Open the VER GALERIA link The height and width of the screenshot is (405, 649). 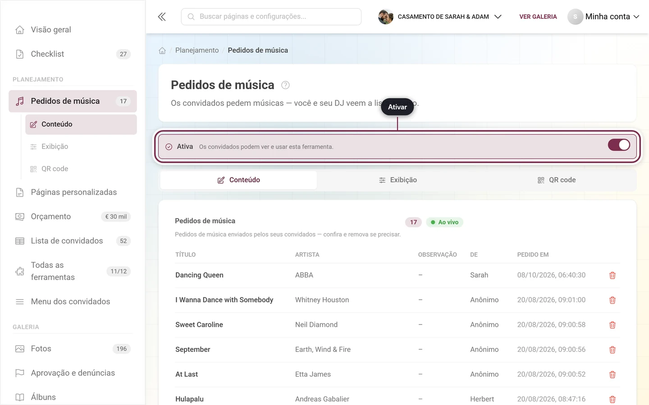[538, 17]
